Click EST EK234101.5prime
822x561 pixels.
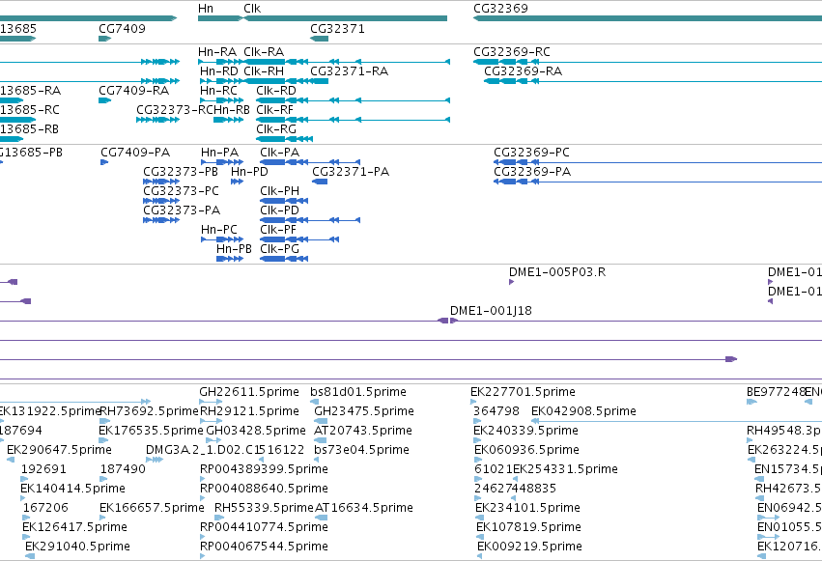pyautogui.click(x=528, y=509)
